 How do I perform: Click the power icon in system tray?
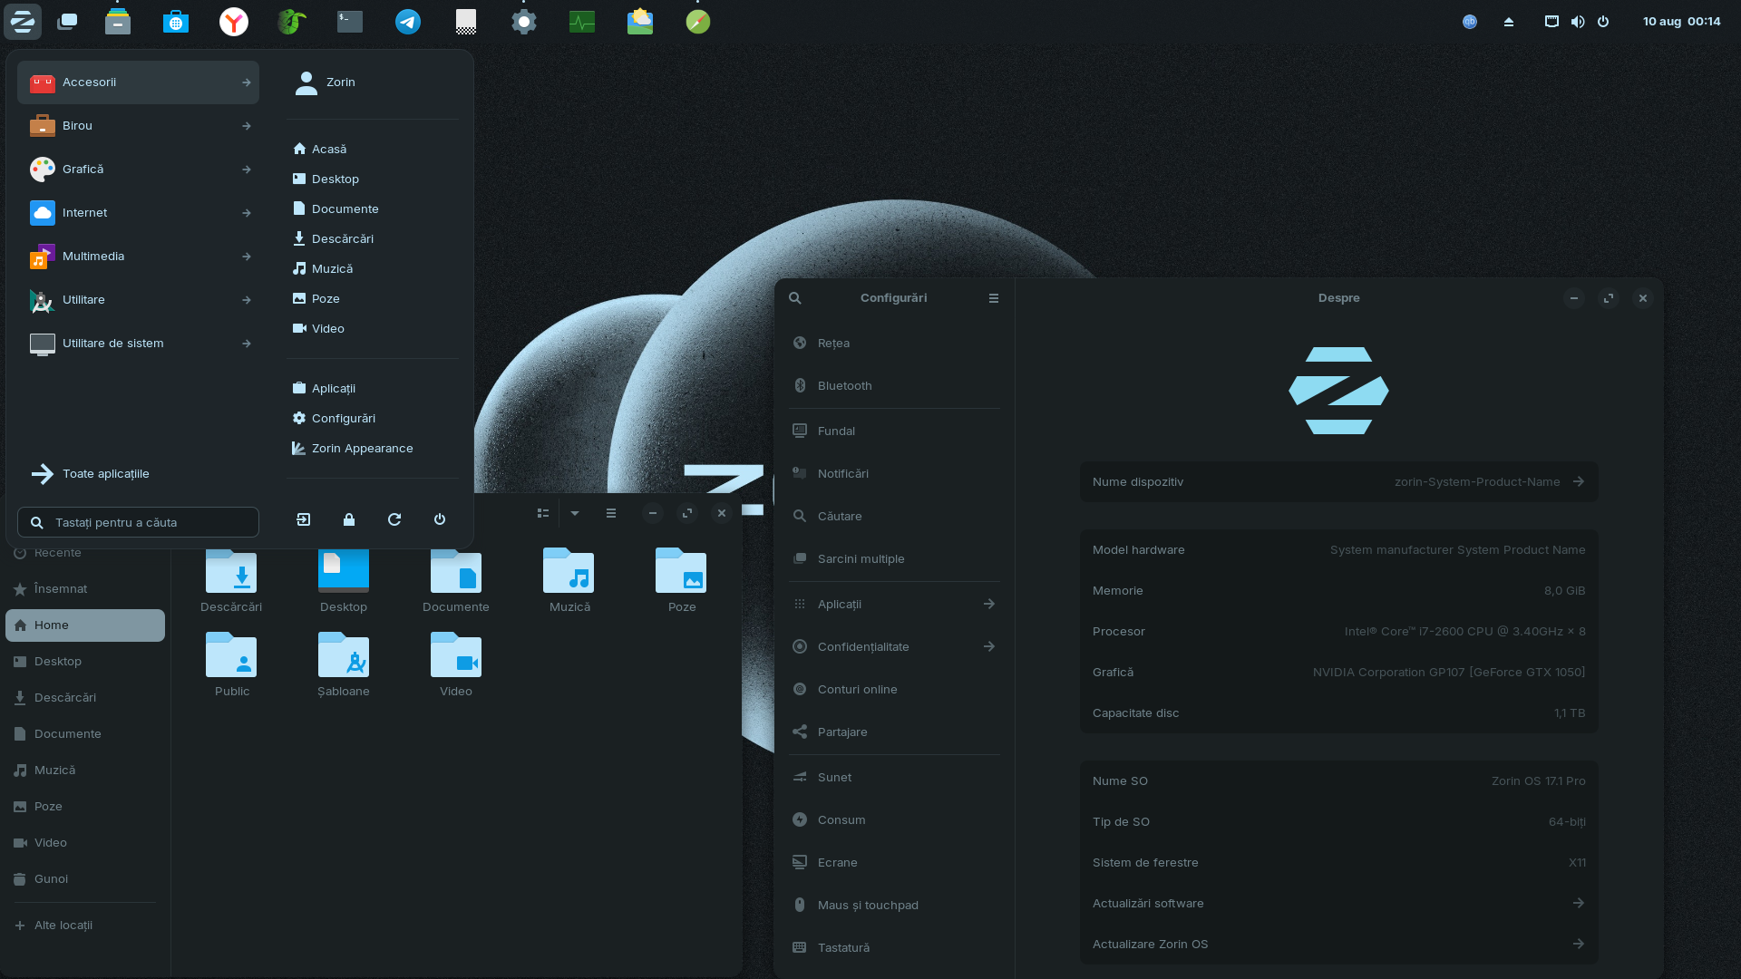[x=1603, y=22]
